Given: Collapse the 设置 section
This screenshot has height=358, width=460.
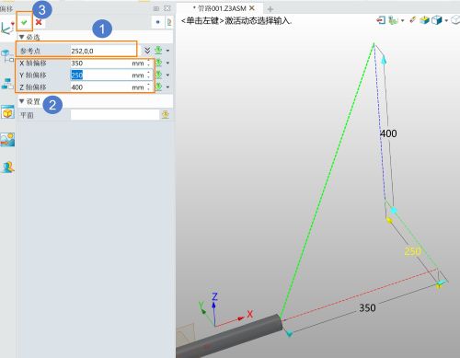Looking at the screenshot, I should click(21, 101).
